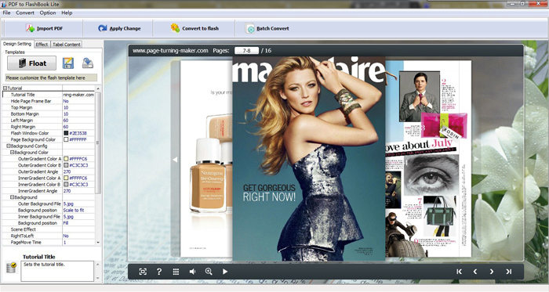This screenshot has width=549, height=292.
Task: Switch to the Tabel Content tab
Action: click(x=67, y=45)
